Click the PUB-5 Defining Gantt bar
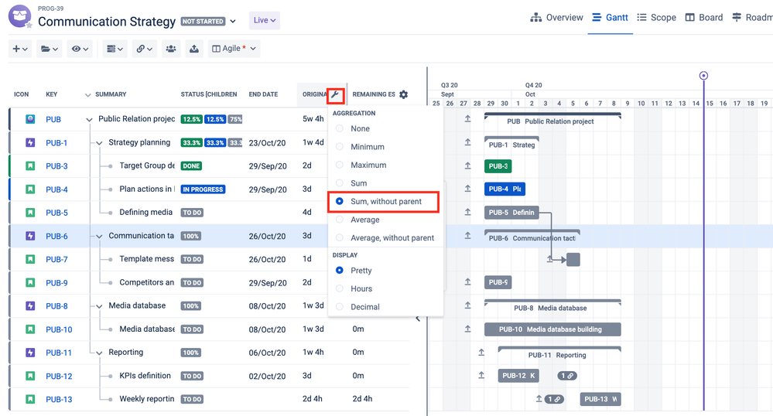Viewport: 773px width, 416px height. point(511,213)
